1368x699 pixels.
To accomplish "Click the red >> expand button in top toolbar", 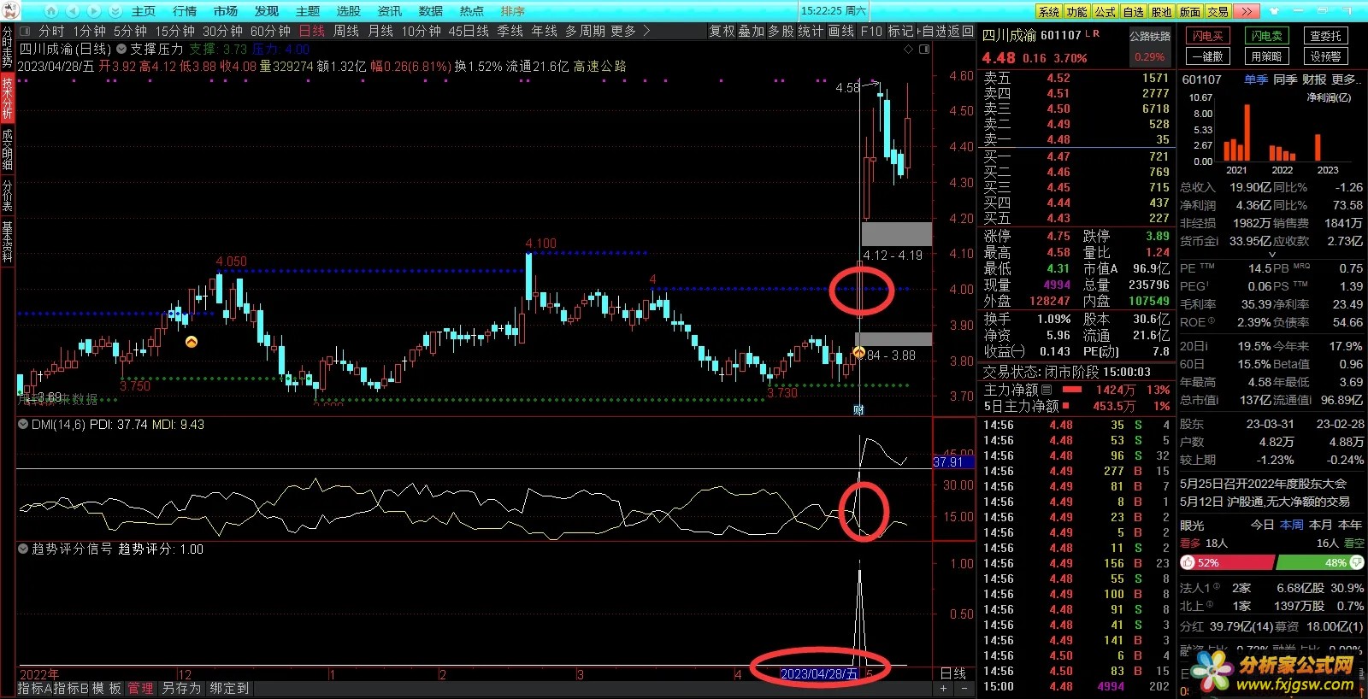I will click(x=1246, y=11).
